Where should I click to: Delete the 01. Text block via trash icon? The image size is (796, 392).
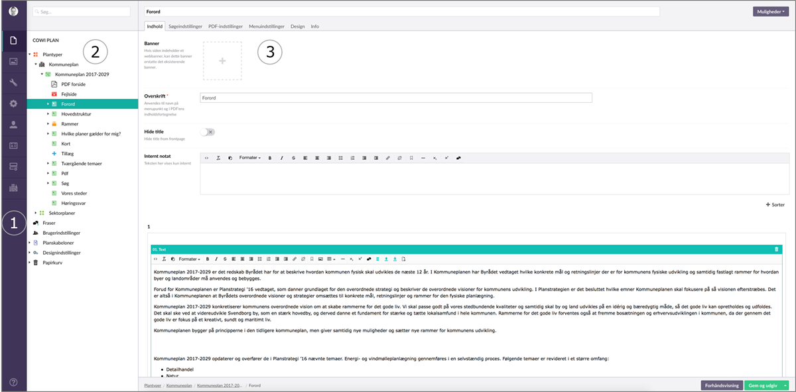point(777,249)
